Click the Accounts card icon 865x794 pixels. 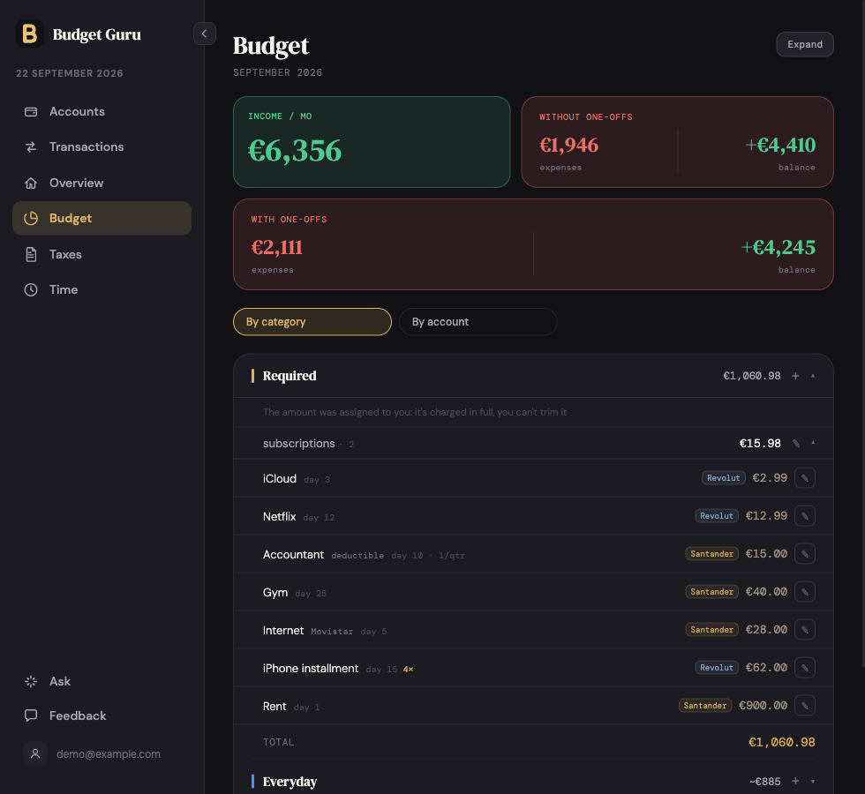(31, 111)
